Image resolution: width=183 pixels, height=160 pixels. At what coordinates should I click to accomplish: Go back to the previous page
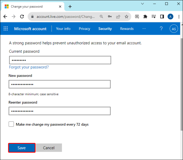click(x=5, y=17)
